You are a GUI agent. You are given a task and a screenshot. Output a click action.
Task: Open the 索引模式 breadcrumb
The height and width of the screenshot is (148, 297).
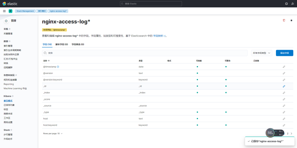pos(42,11)
